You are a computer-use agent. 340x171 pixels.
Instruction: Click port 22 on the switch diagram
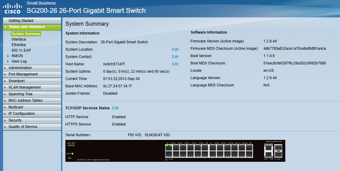234,154
